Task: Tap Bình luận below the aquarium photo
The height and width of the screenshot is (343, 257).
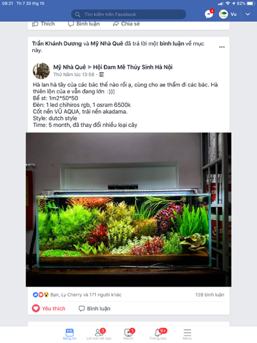Action: [95, 309]
